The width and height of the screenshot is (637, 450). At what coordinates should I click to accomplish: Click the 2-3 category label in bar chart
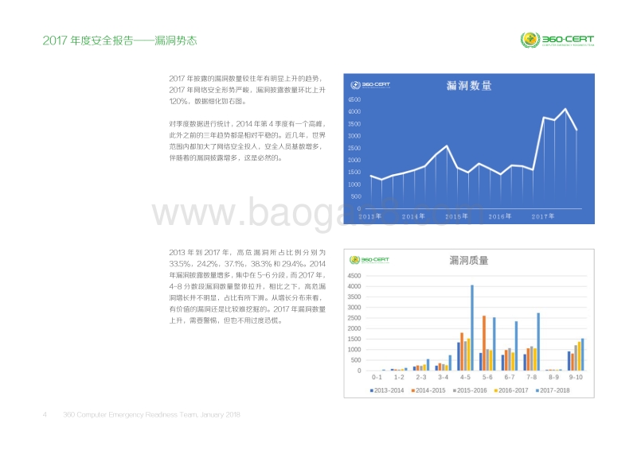tap(421, 378)
